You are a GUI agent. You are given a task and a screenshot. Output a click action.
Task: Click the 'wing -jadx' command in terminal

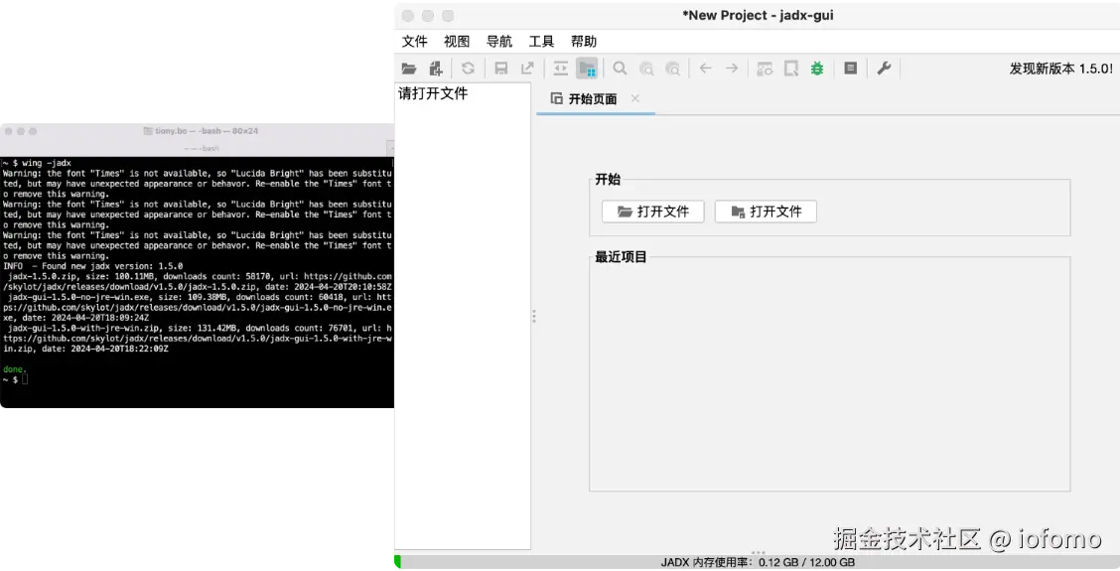click(47, 163)
